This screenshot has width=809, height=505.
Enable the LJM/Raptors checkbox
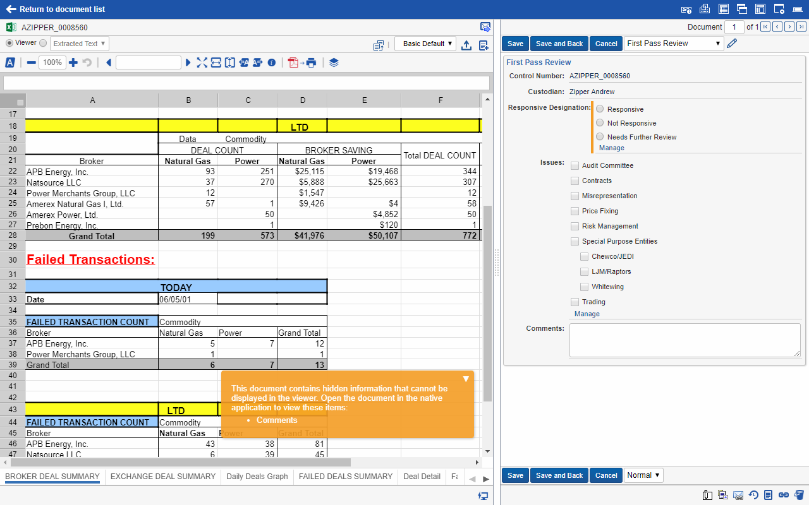(585, 271)
